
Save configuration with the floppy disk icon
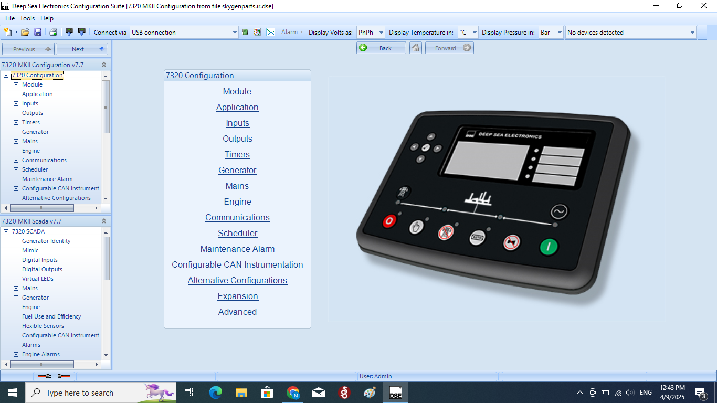click(38, 32)
